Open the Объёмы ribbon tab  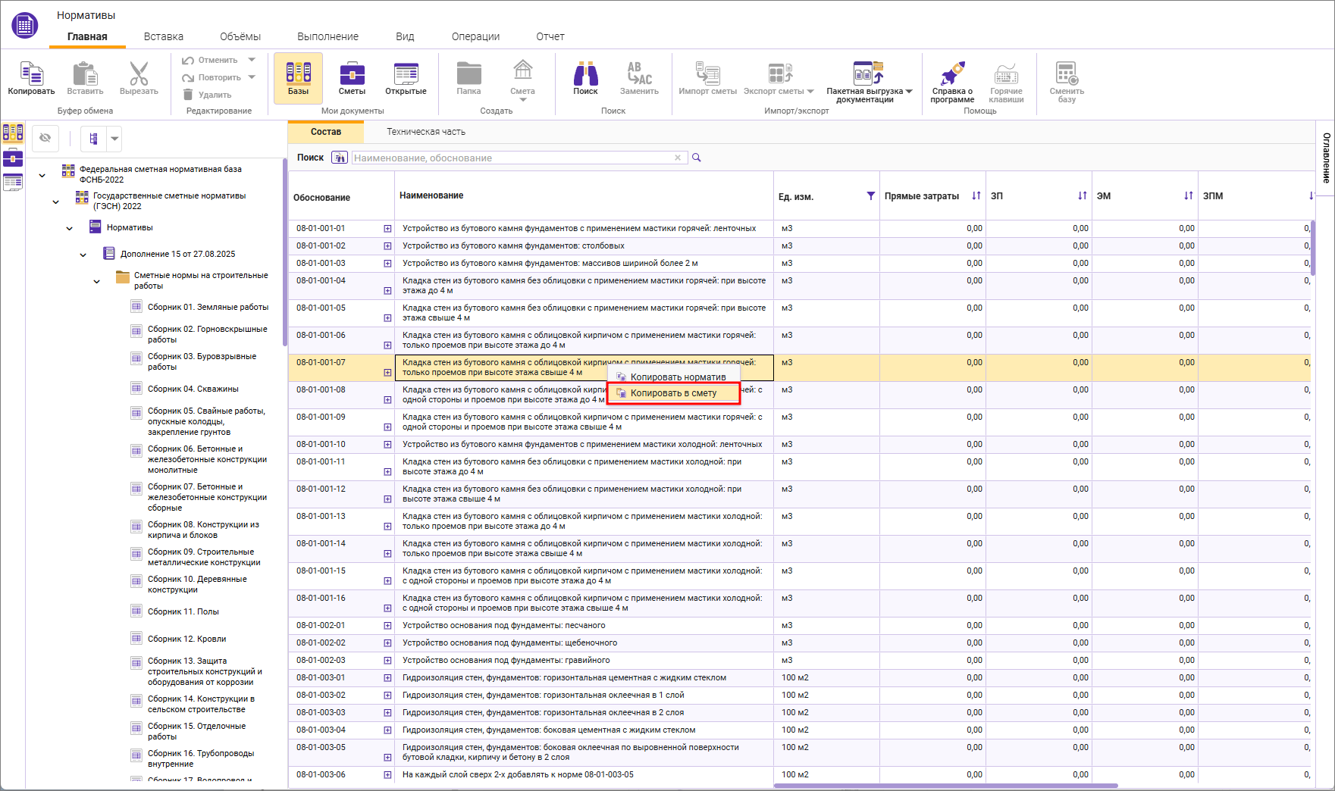240,36
